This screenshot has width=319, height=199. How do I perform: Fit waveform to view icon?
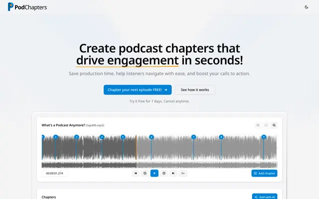pyautogui.click(x=266, y=125)
